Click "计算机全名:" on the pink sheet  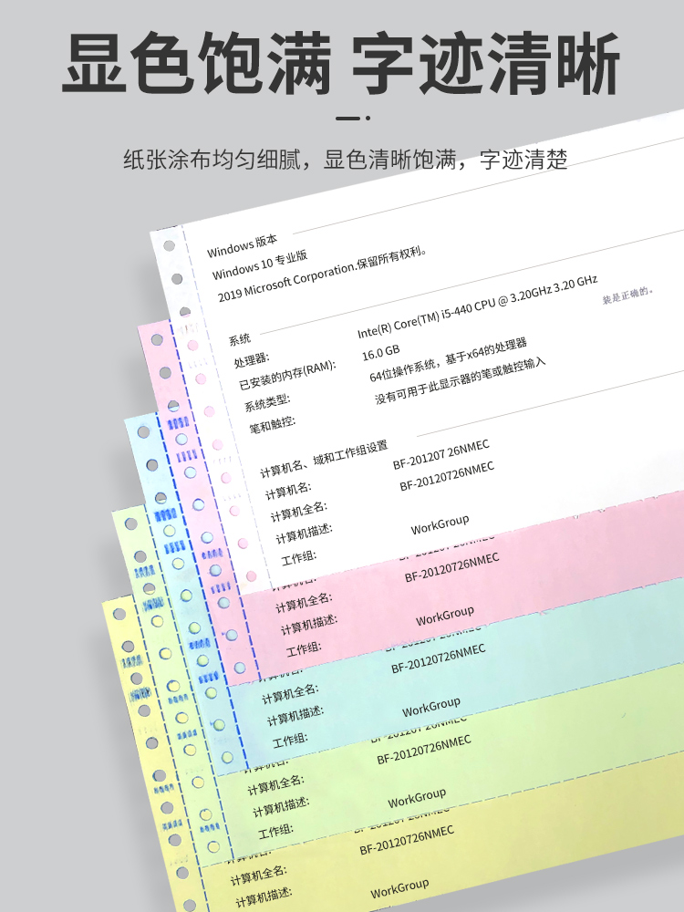(x=303, y=603)
